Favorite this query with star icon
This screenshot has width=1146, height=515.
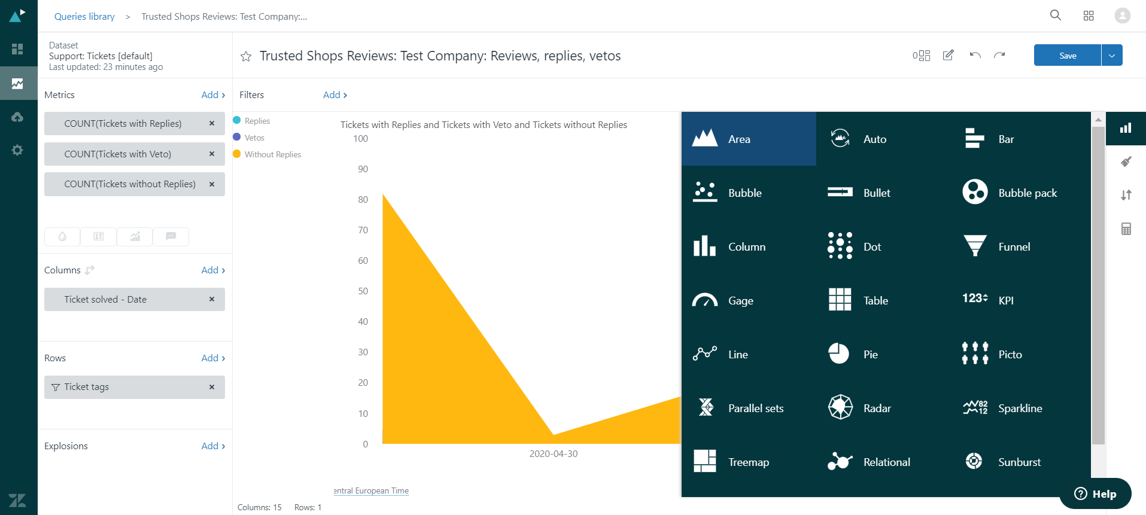[246, 56]
